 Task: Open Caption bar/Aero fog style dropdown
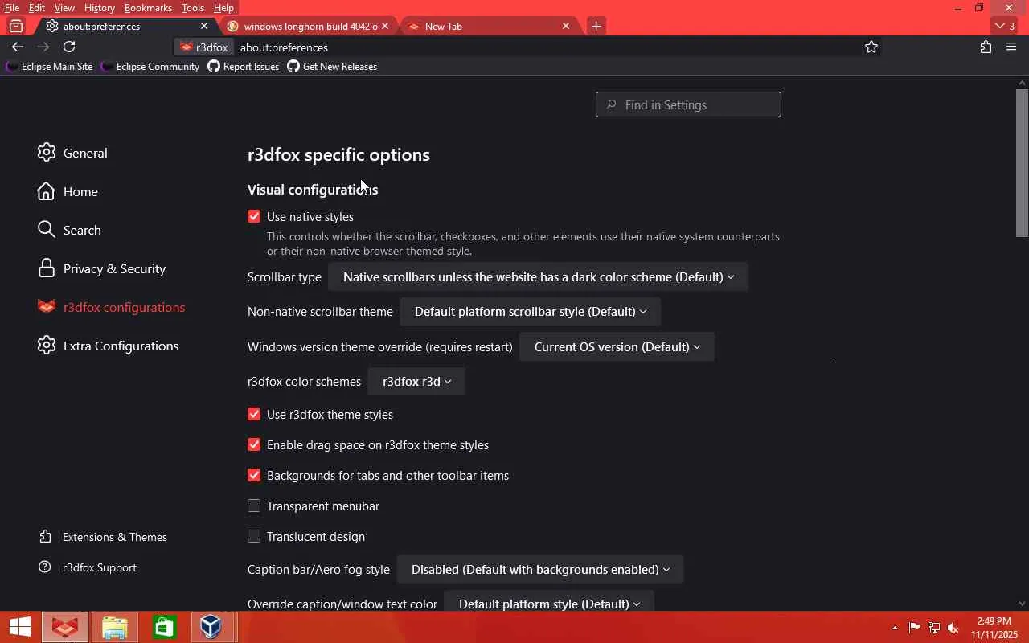pyautogui.click(x=539, y=570)
